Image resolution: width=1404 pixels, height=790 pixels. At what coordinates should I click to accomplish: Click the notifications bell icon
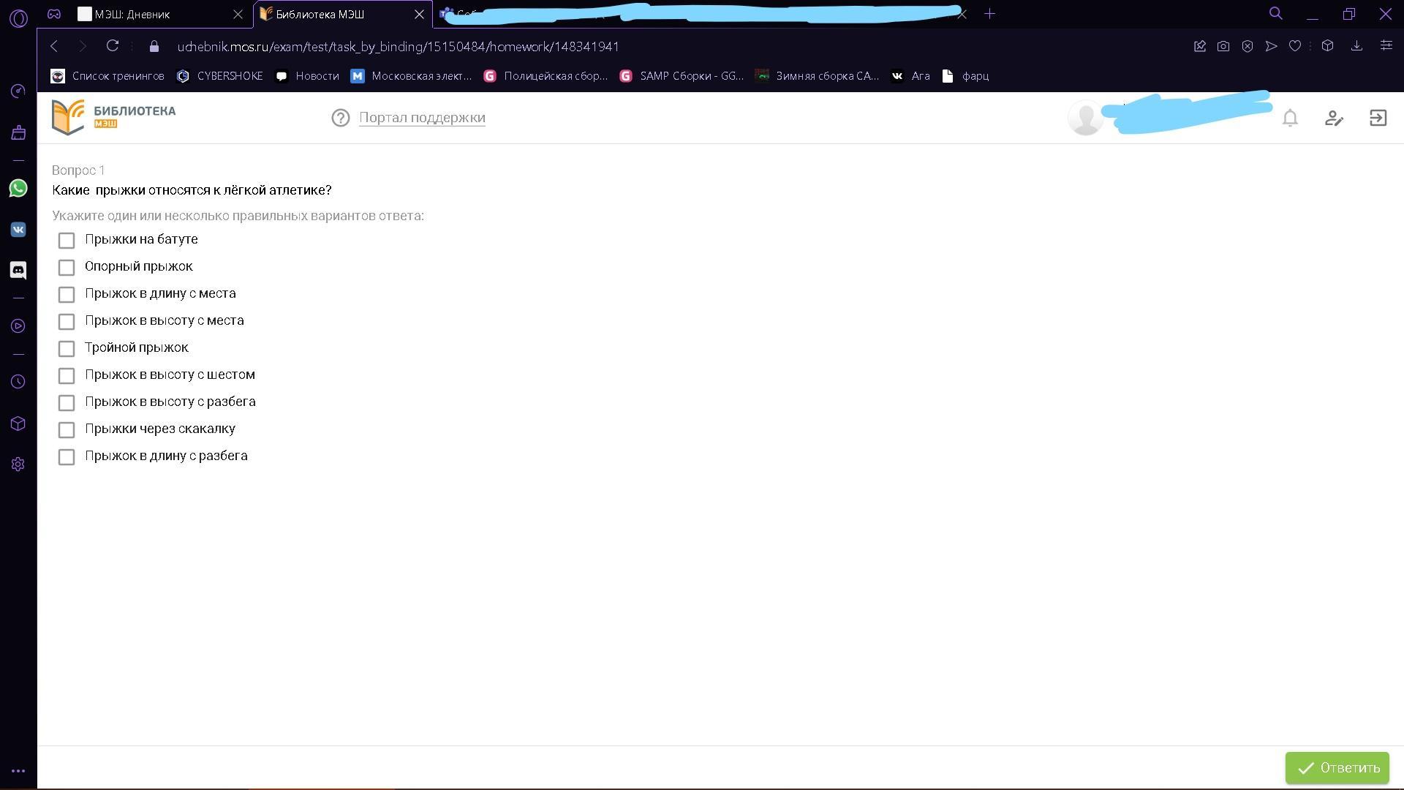point(1290,118)
